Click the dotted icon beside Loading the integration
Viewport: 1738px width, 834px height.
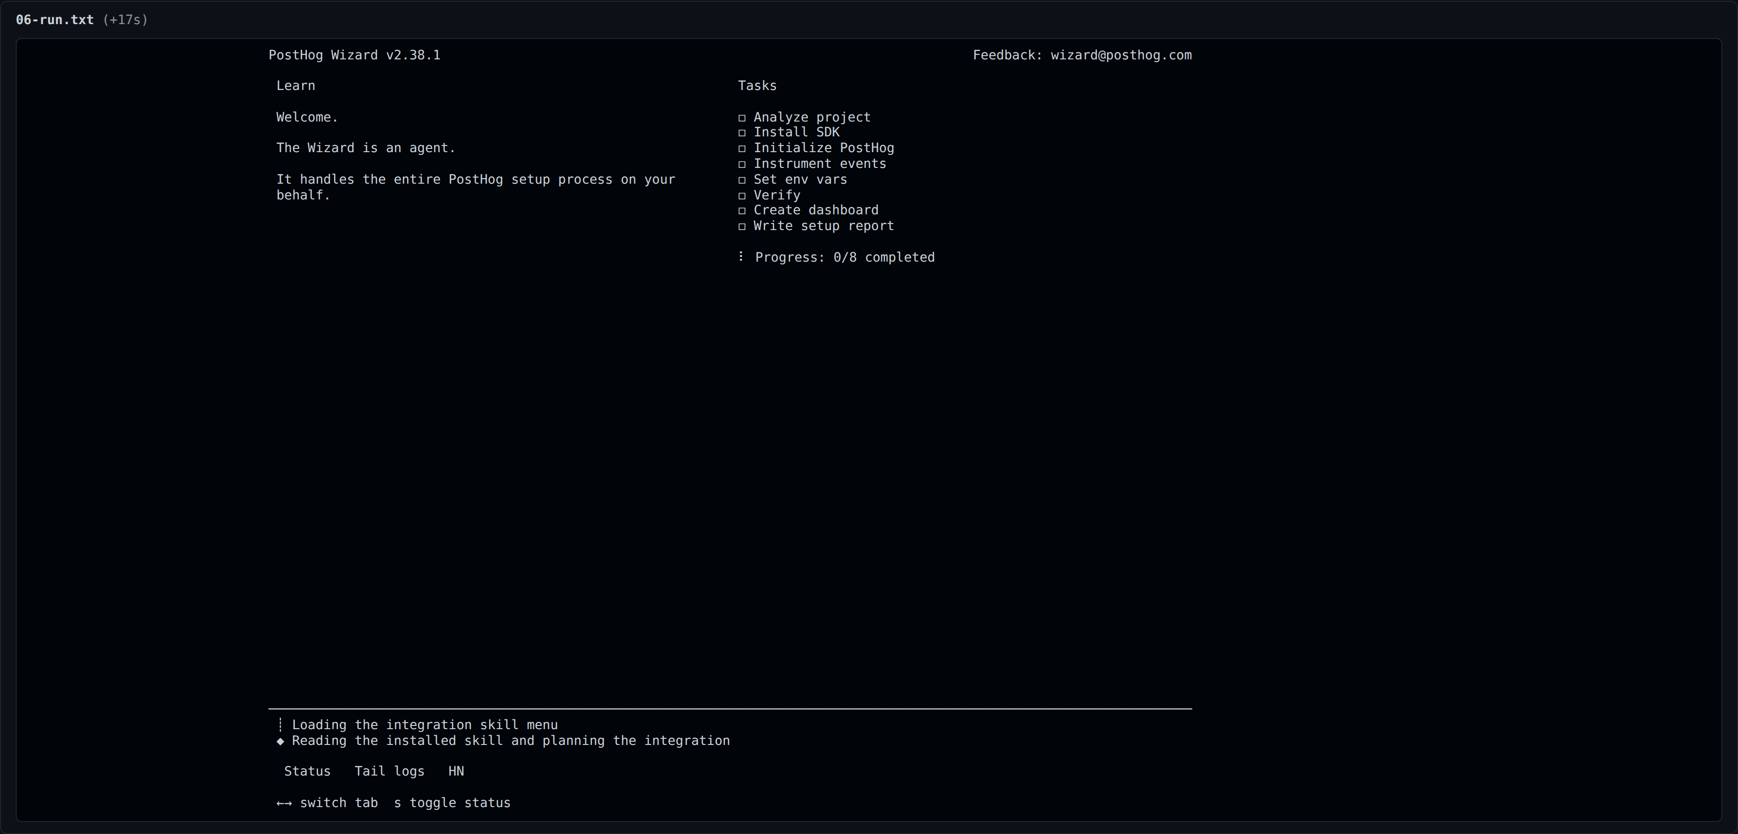[280, 725]
